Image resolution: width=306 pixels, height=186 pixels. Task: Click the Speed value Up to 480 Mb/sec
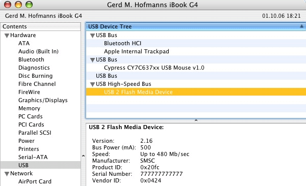(165, 154)
